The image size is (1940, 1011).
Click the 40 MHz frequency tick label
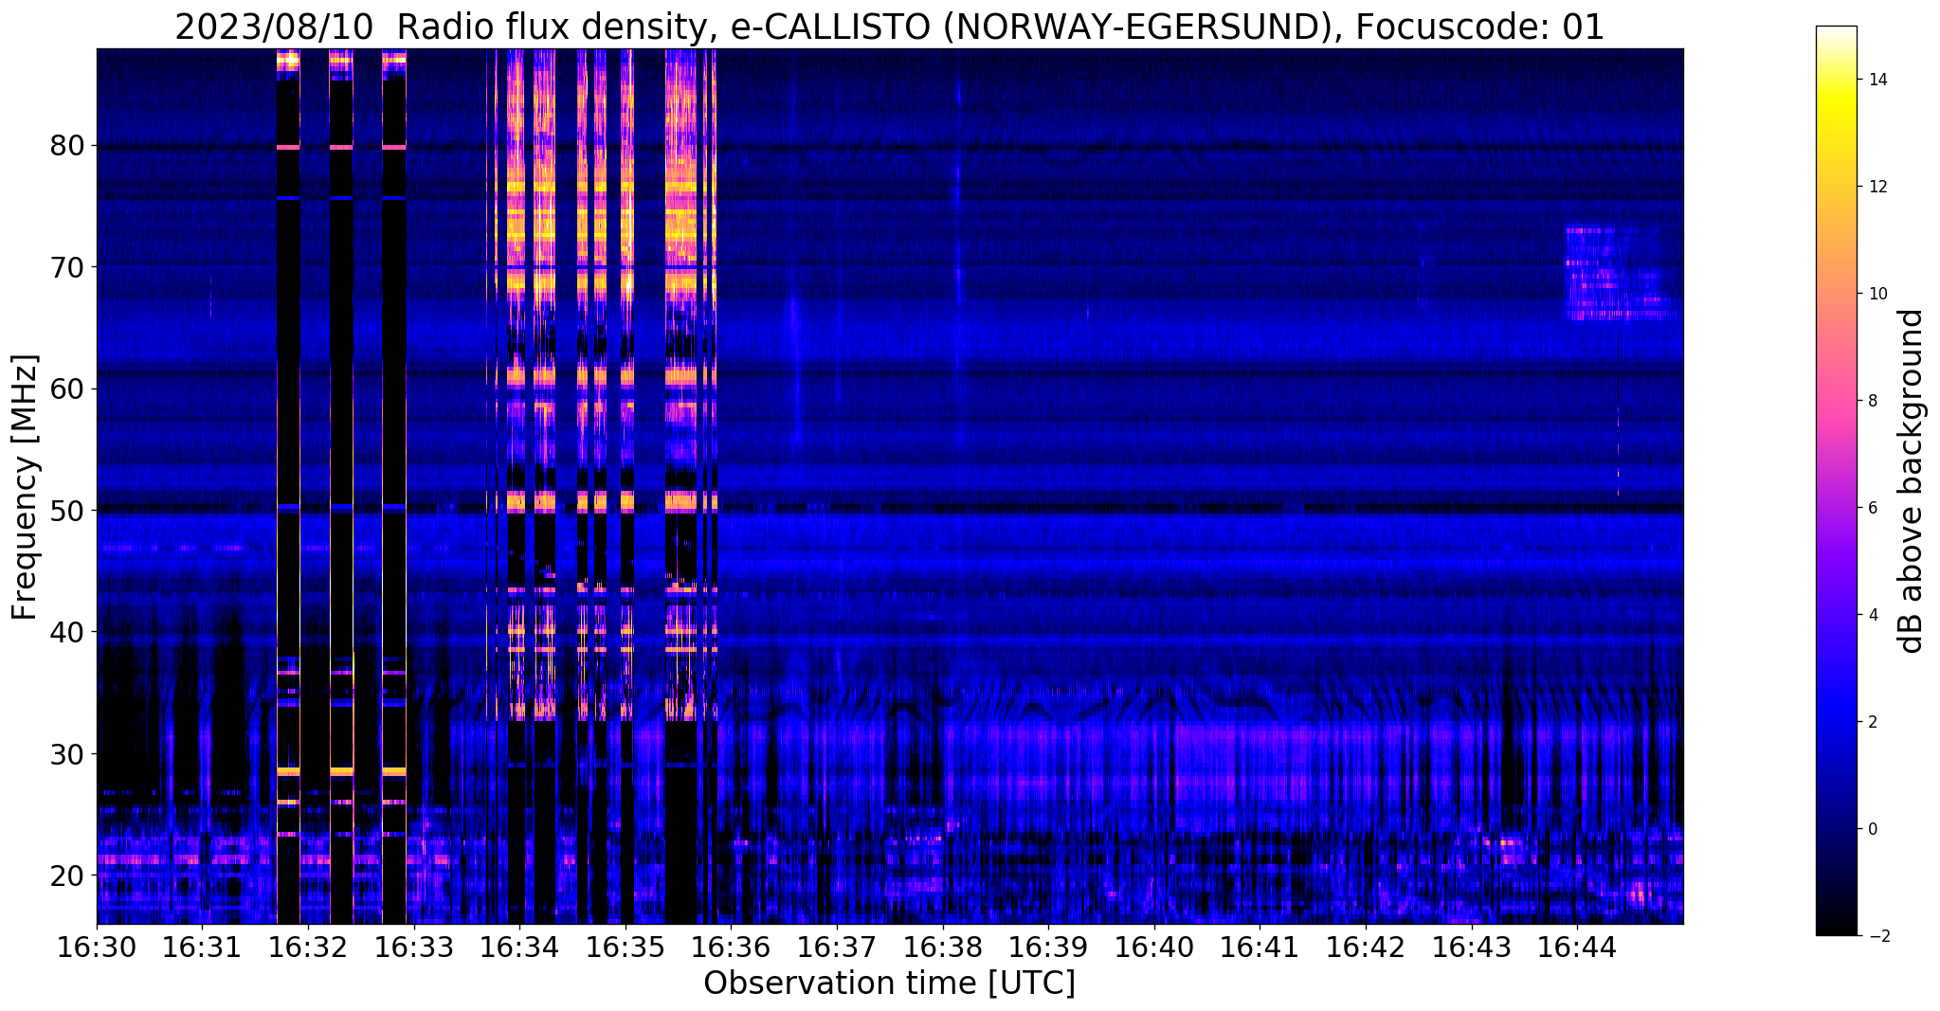[67, 632]
